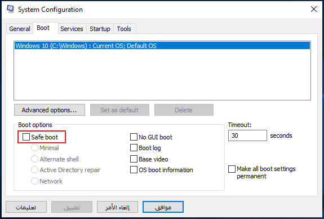
Task: Select the Windows 10 (C:\Windows) boot entry
Action: pos(162,46)
